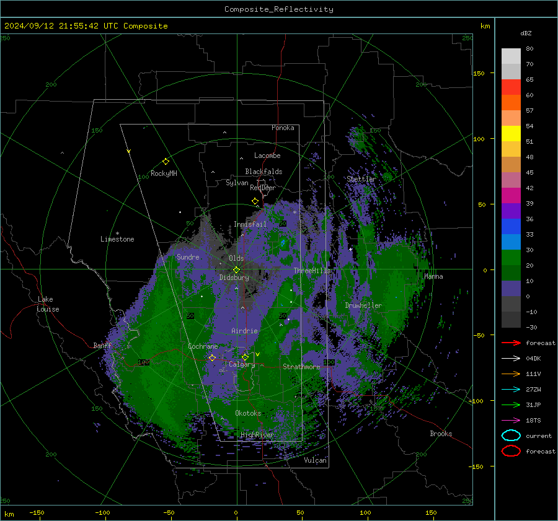Click the Lacombe city label
Viewport: 558px width, 521px height.
coord(267,155)
